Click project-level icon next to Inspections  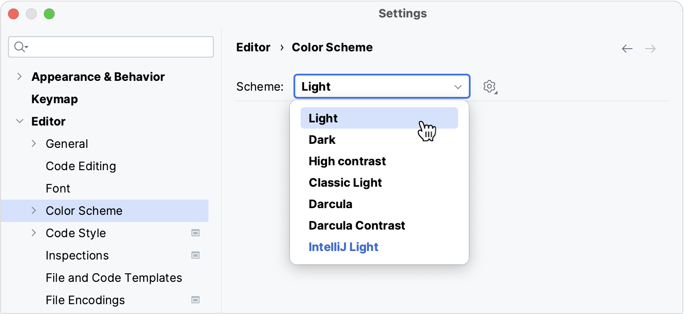[195, 255]
